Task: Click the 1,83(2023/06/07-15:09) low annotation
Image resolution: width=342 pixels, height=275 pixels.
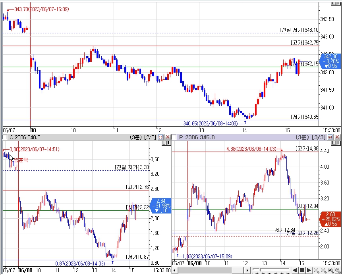Action: pyautogui.click(x=207, y=256)
